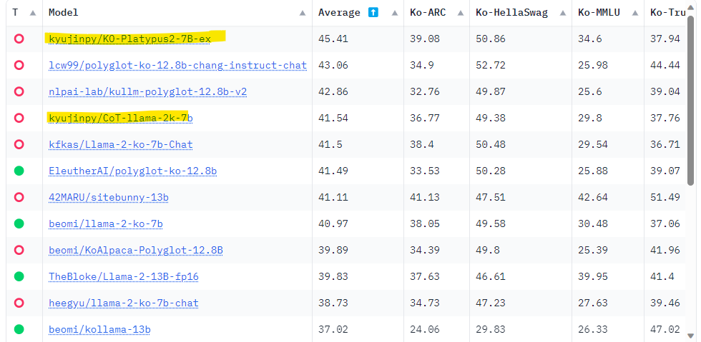Image resolution: width=701 pixels, height=342 pixels.
Task: Click the red circle icon for polyglot-ko-12.8b-chang-instruct-chat
Action: 19,65
